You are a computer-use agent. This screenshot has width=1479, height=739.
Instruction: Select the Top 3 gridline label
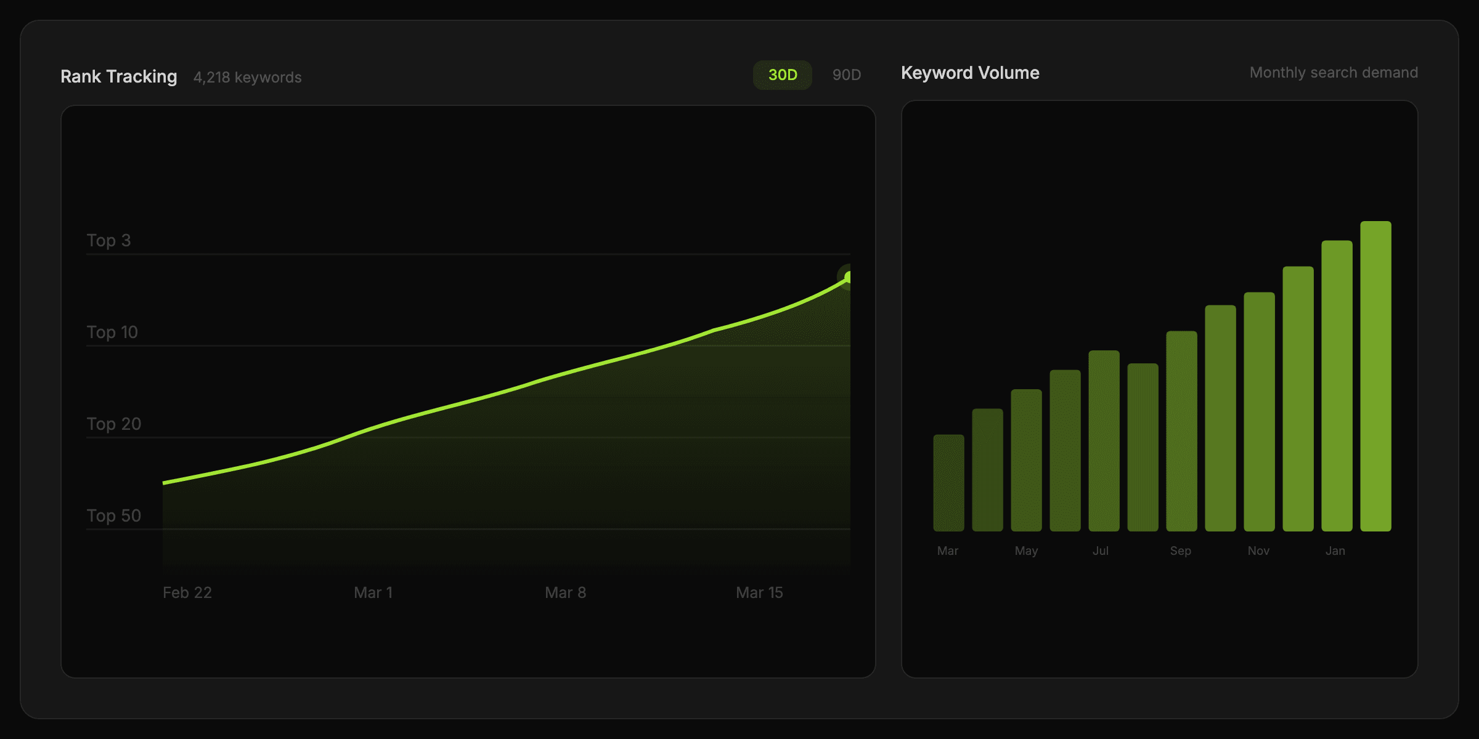pos(109,240)
